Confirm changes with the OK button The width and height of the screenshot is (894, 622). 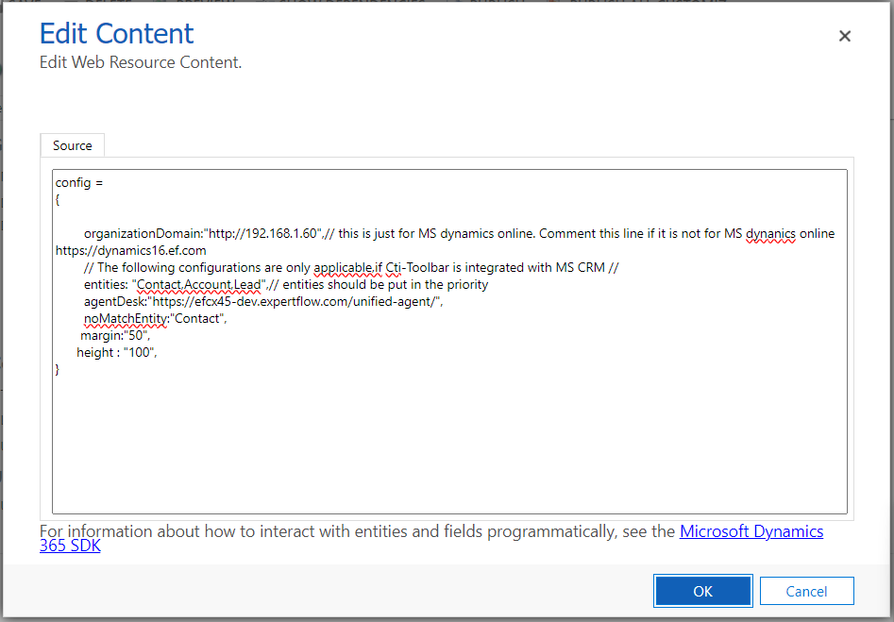(x=702, y=591)
